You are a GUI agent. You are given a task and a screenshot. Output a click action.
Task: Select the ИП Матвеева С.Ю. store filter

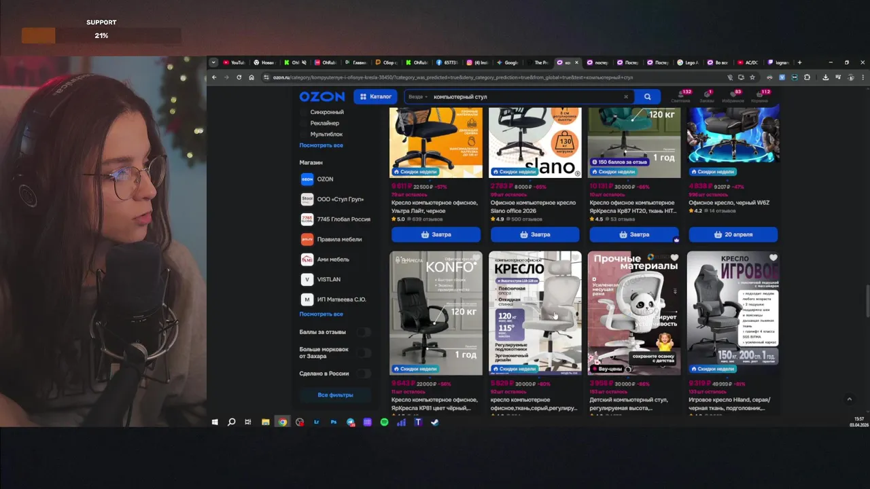pos(333,300)
